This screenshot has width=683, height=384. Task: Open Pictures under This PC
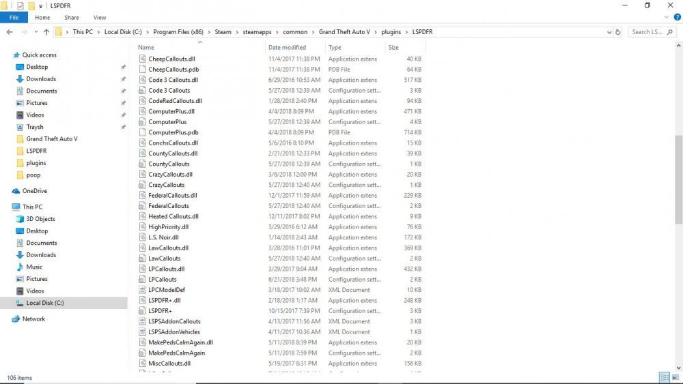click(37, 279)
